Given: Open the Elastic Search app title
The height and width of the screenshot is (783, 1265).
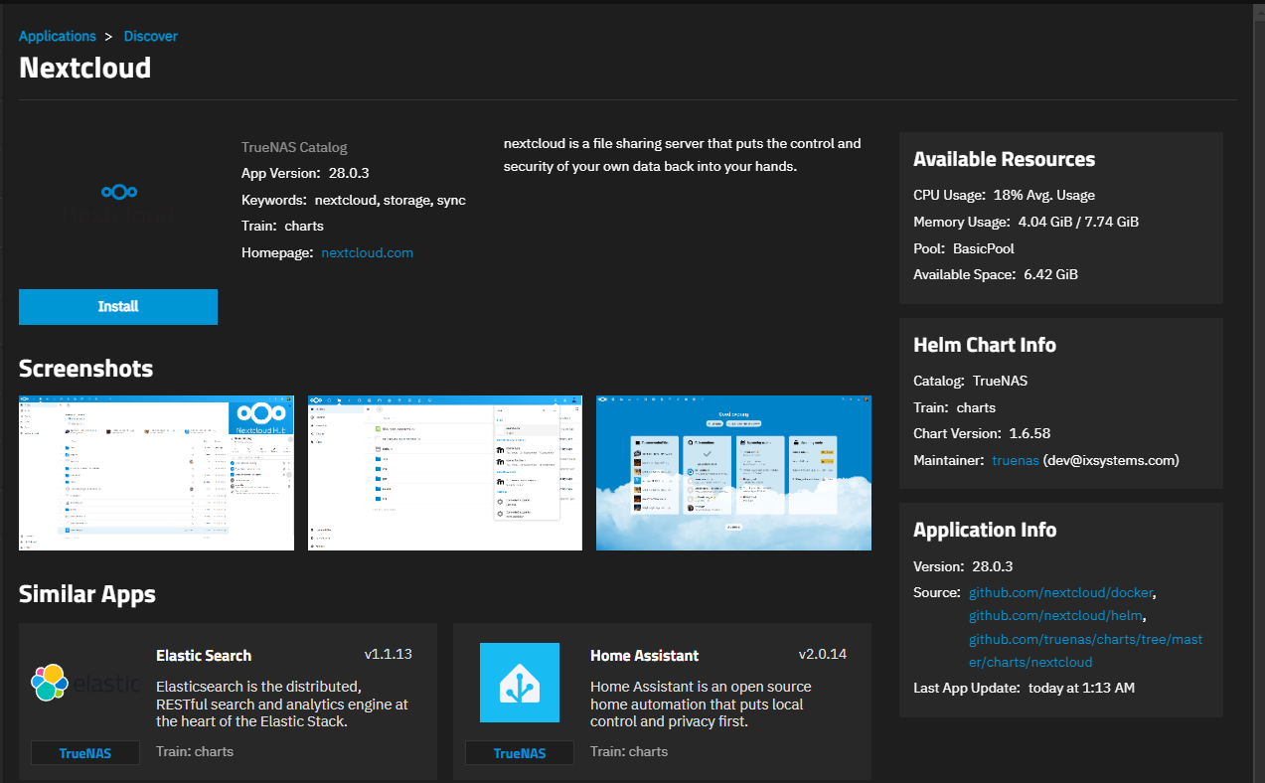Looking at the screenshot, I should point(204,656).
